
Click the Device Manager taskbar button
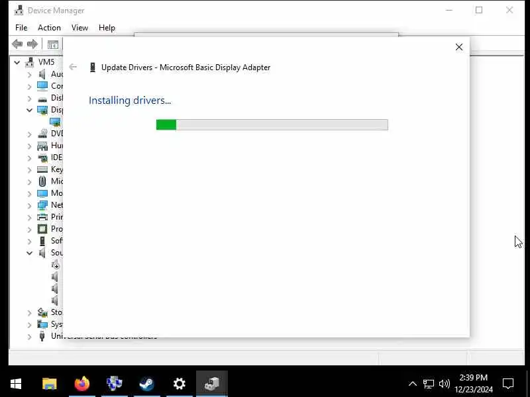212,384
